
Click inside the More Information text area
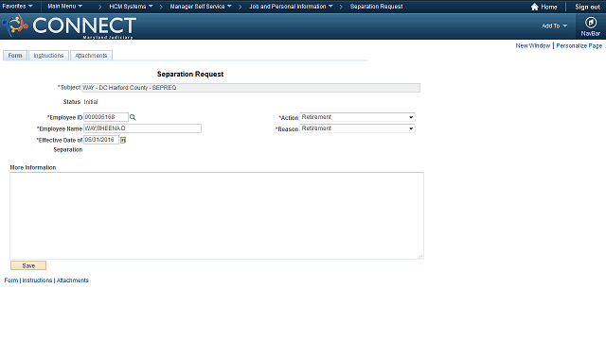[217, 215]
